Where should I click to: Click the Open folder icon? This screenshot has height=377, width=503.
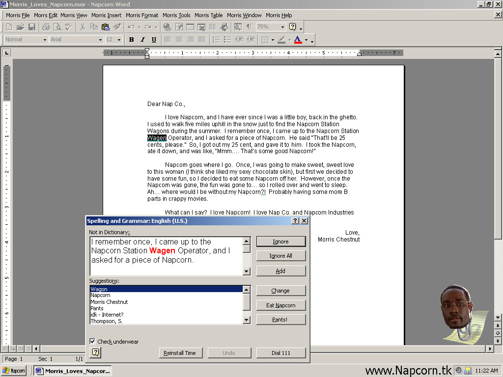(21, 27)
